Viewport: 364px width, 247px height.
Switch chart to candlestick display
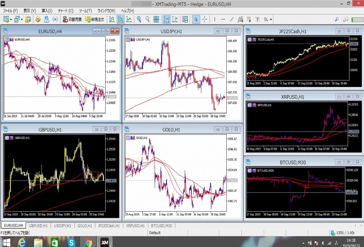coord(121,19)
